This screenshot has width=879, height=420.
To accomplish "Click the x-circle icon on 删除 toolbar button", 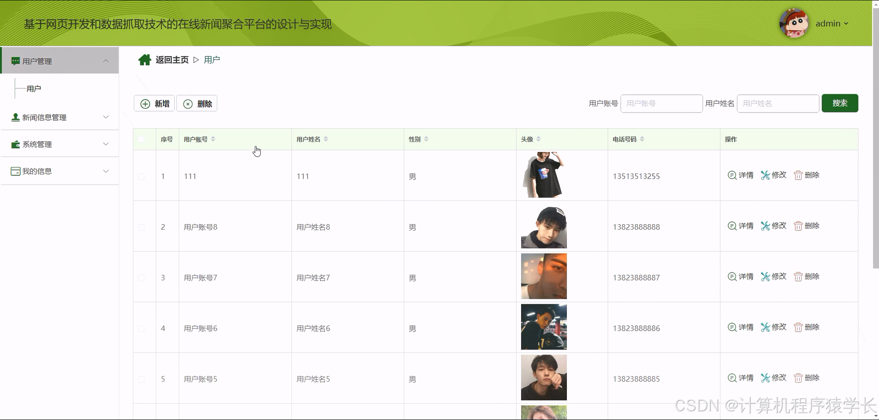I will tap(188, 104).
